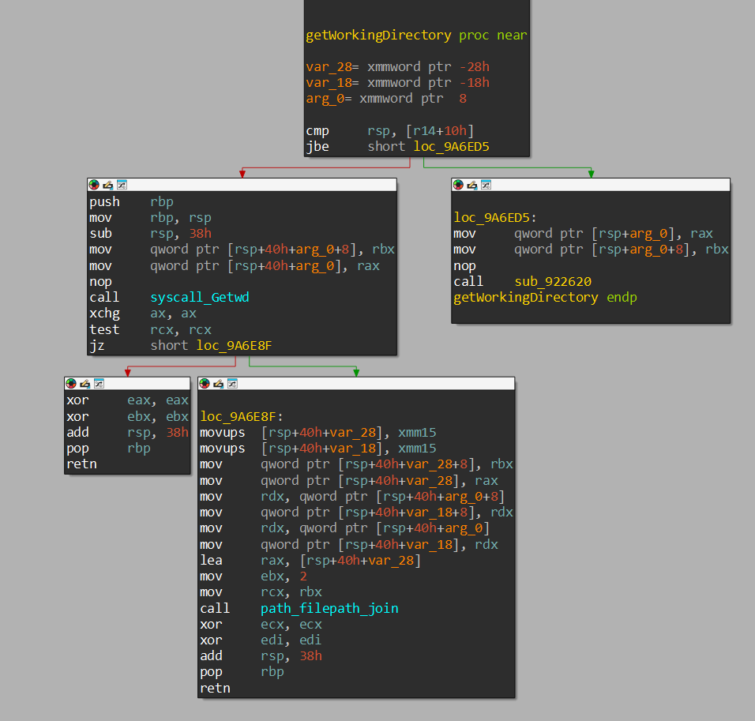The image size is (755, 721).
Task: Open color picker on loc_9A6ED5 block
Action: click(x=458, y=185)
